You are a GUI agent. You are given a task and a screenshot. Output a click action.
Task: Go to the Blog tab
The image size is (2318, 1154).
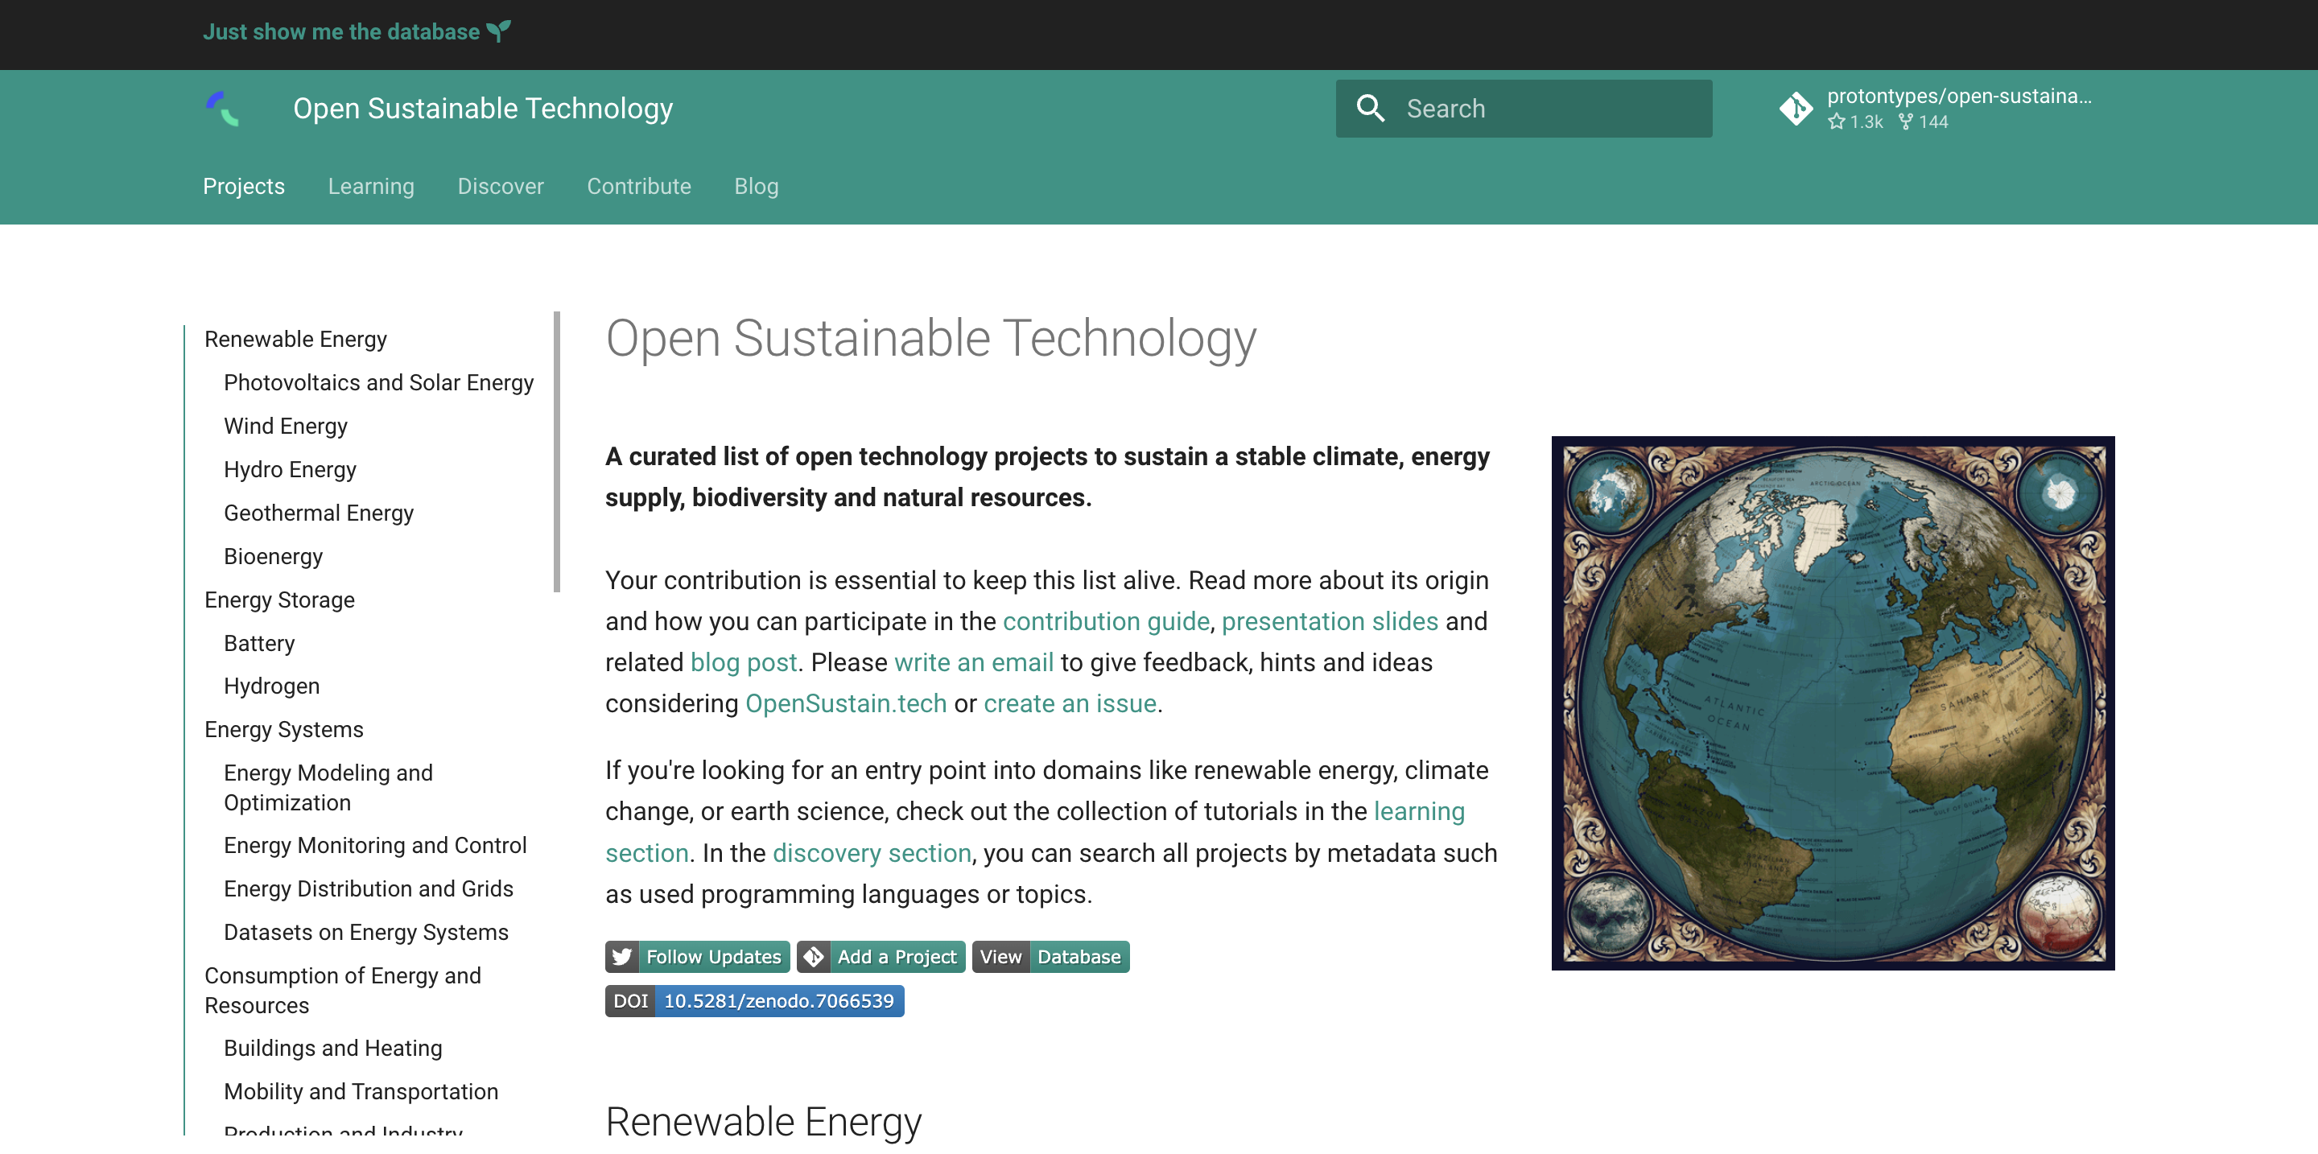[756, 186]
